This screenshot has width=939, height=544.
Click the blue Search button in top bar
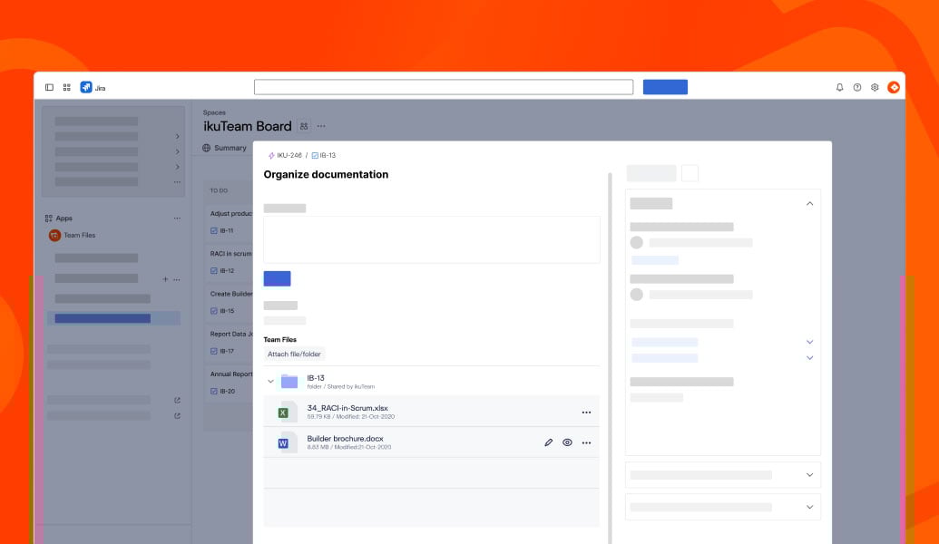click(665, 86)
